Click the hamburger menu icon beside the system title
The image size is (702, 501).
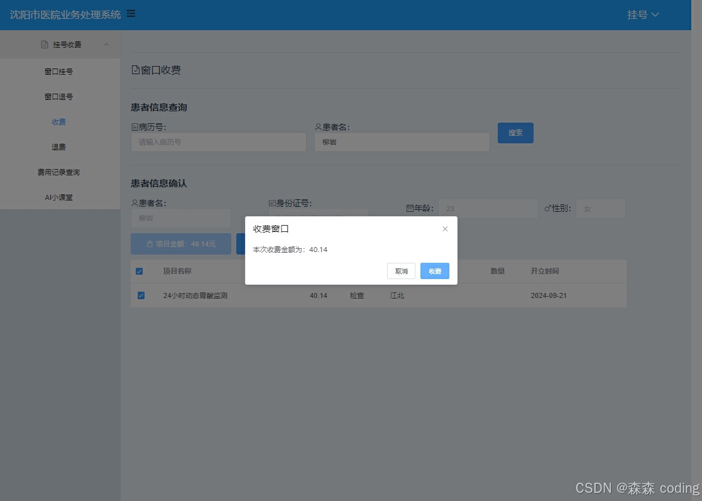[130, 13]
